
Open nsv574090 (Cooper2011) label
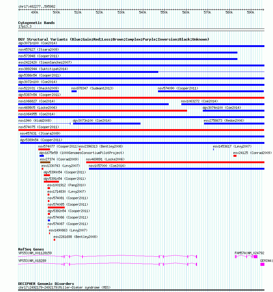[x=178, y=88]
